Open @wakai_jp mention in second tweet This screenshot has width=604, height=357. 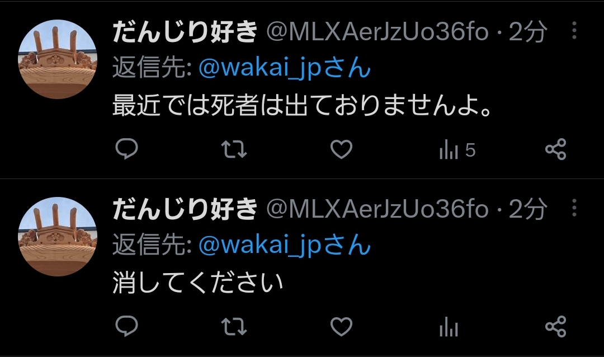tap(285, 245)
